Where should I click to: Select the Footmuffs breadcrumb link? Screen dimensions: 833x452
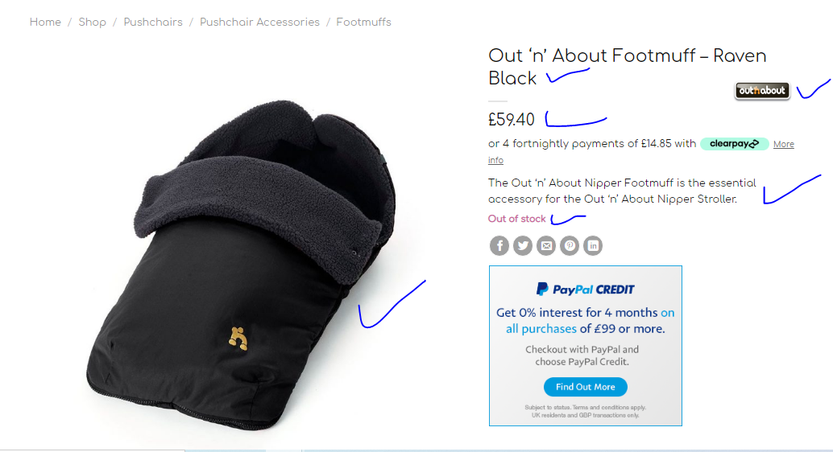(x=363, y=23)
